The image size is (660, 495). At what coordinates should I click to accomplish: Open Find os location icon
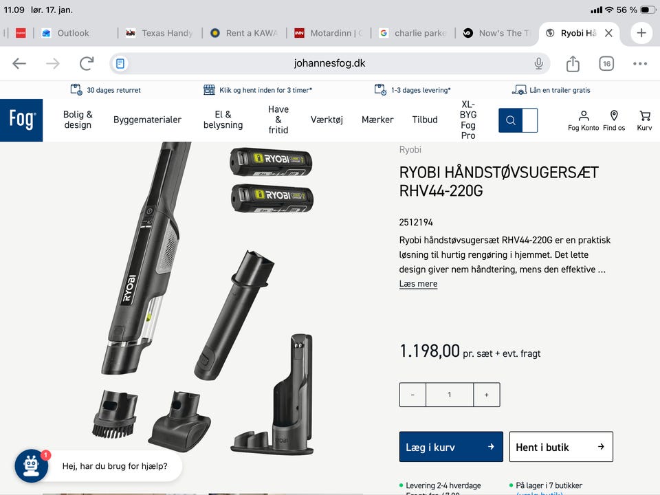(x=614, y=120)
